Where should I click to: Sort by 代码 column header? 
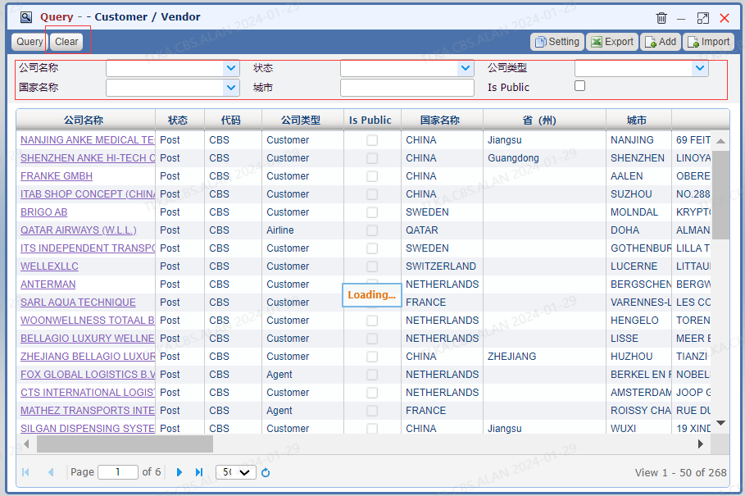[x=231, y=121]
